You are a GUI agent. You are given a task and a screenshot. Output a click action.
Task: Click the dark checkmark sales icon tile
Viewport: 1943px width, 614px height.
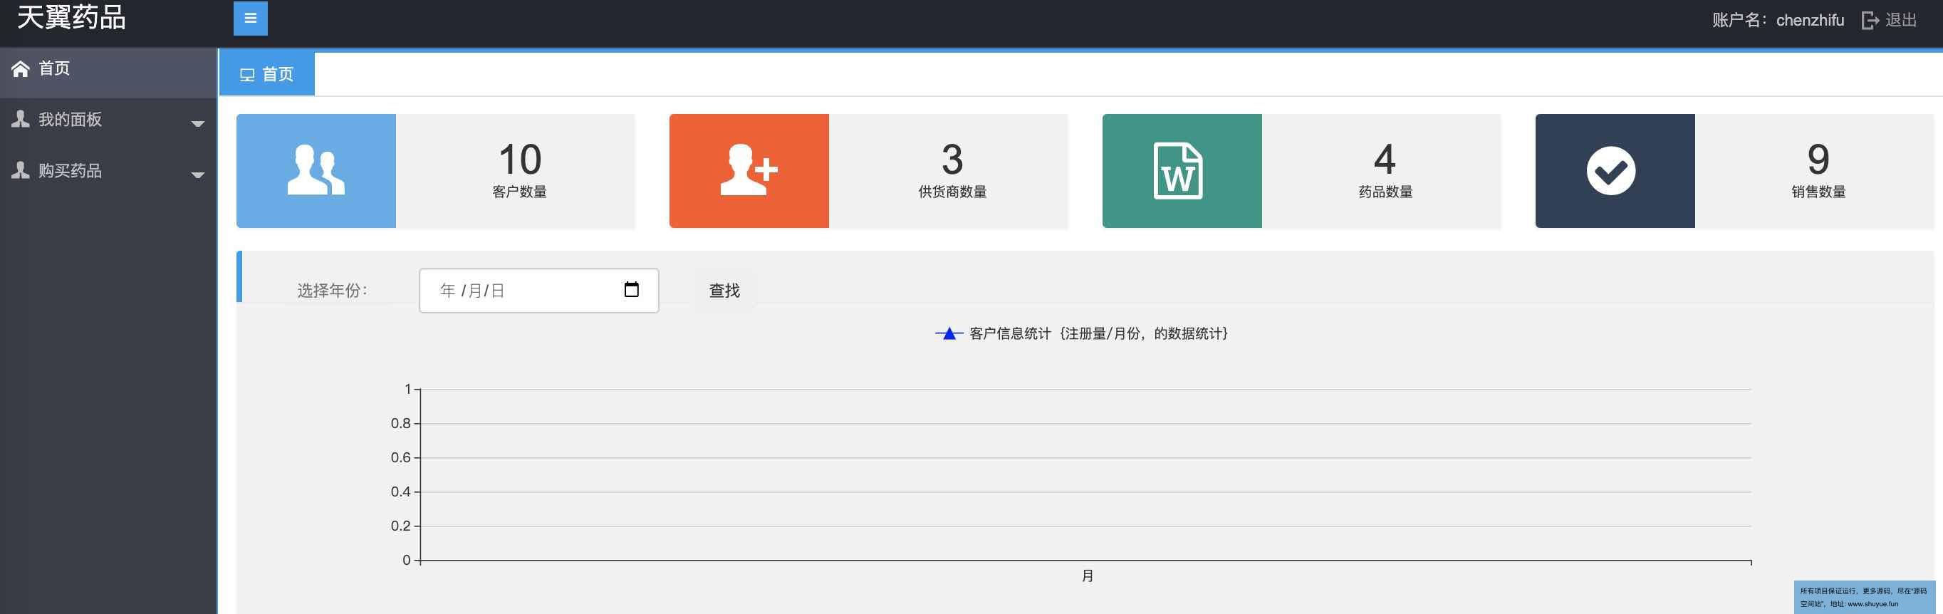click(x=1615, y=170)
